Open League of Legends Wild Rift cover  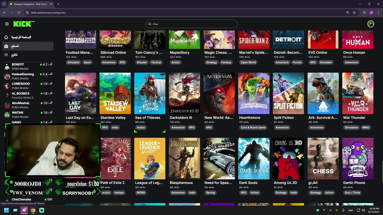[150, 159]
